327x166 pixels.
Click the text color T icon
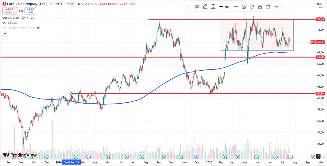coord(213,7)
